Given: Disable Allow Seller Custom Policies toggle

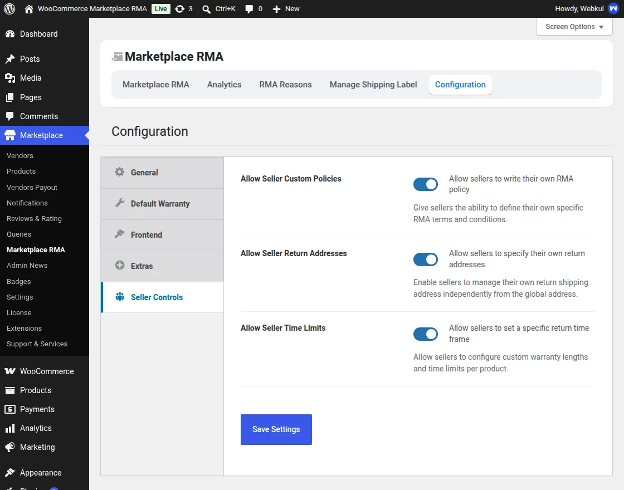Looking at the screenshot, I should (426, 184).
